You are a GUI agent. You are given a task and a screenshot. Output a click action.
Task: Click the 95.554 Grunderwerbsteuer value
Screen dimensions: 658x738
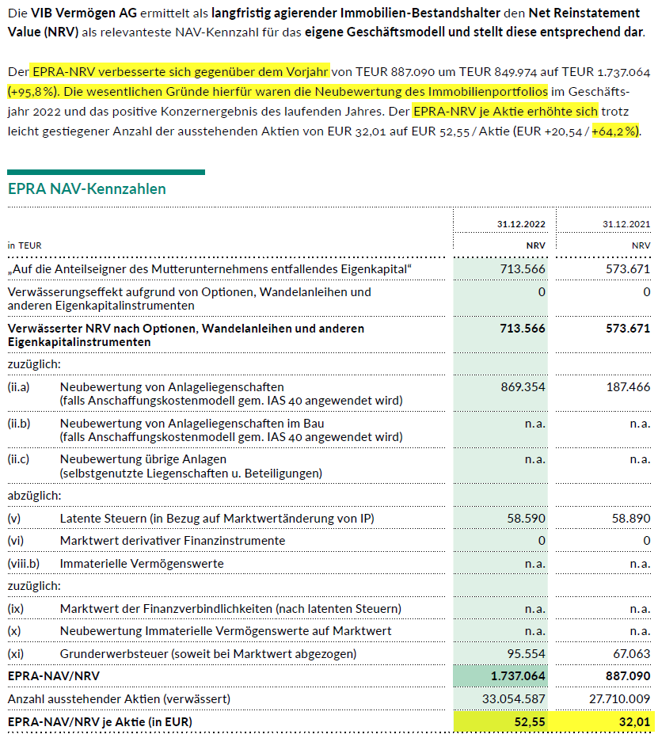pos(525,654)
